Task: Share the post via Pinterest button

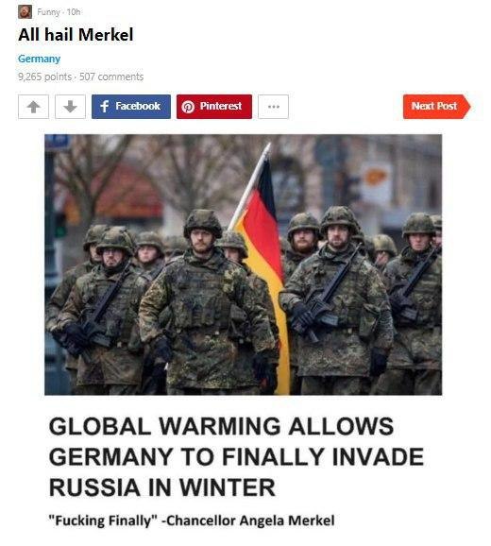Action: 214,107
